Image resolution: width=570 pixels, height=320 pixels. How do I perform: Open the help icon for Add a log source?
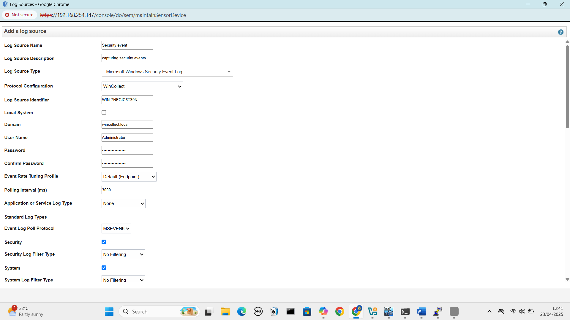coord(560,32)
